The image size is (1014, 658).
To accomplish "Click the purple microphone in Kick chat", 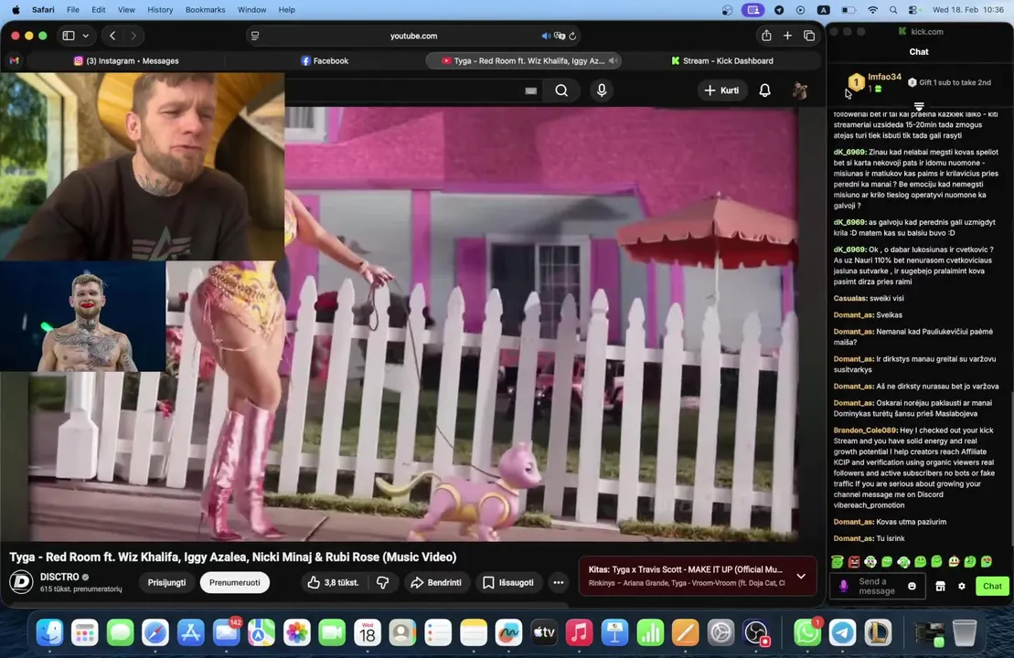I will tap(843, 586).
